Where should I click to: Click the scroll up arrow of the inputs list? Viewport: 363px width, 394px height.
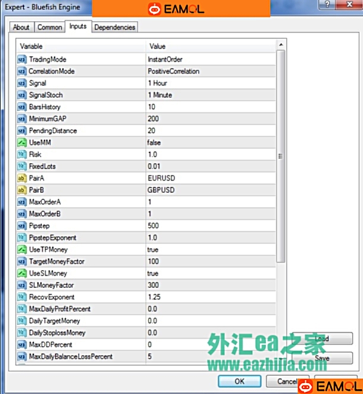281,45
